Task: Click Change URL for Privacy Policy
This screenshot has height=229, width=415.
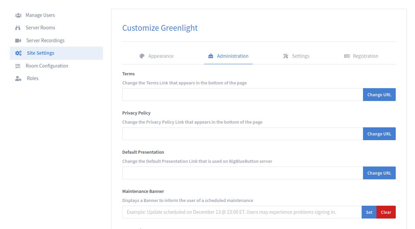Action: pos(379,134)
